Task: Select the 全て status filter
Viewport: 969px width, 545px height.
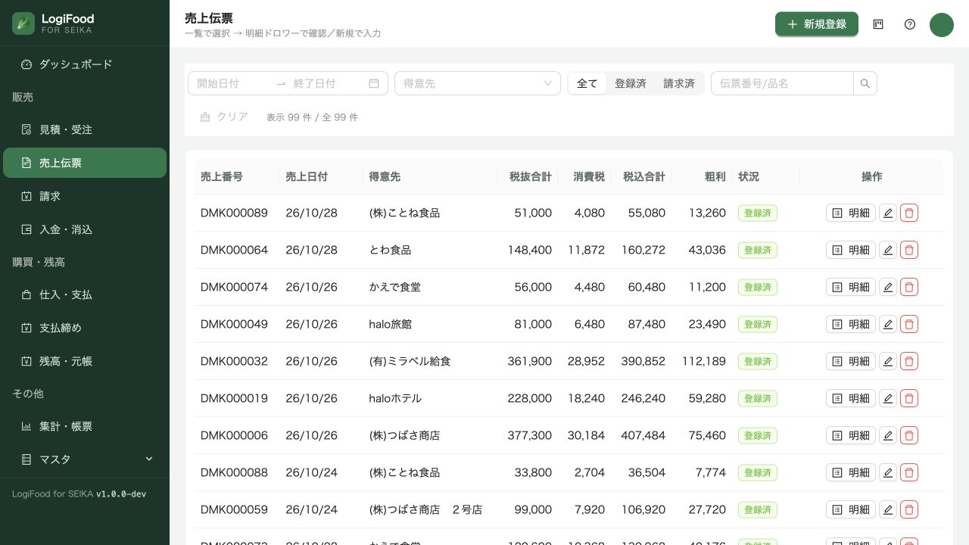Action: [587, 83]
